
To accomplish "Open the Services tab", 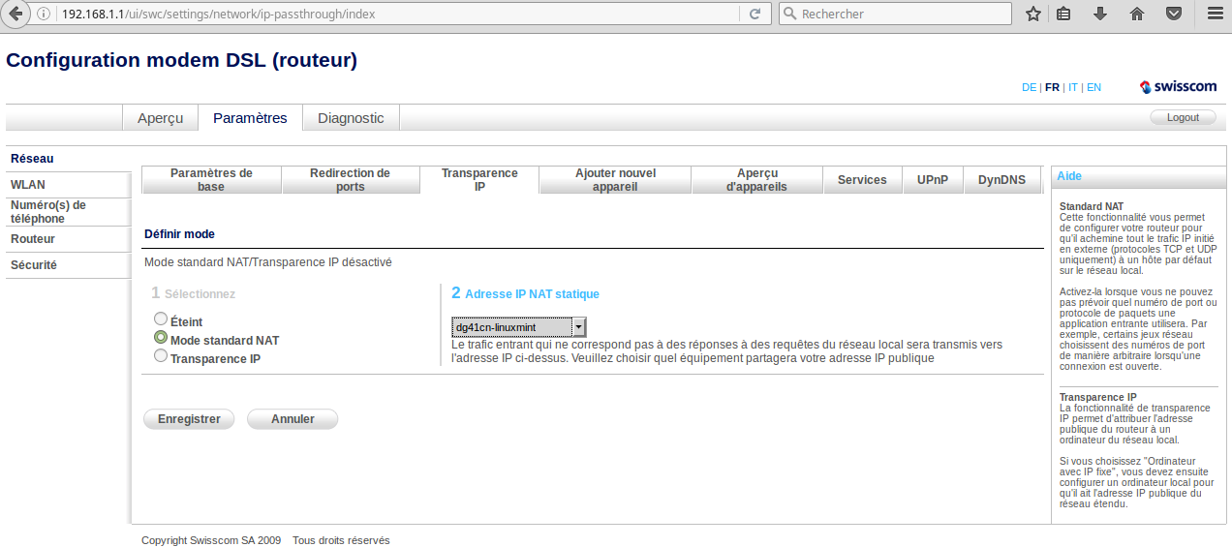I will [x=862, y=180].
